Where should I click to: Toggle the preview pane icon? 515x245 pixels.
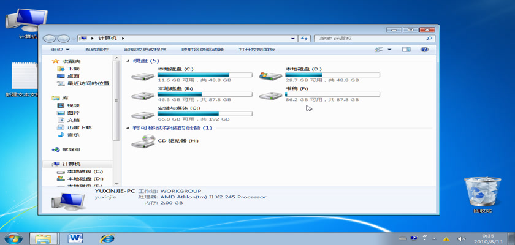tap(406, 50)
